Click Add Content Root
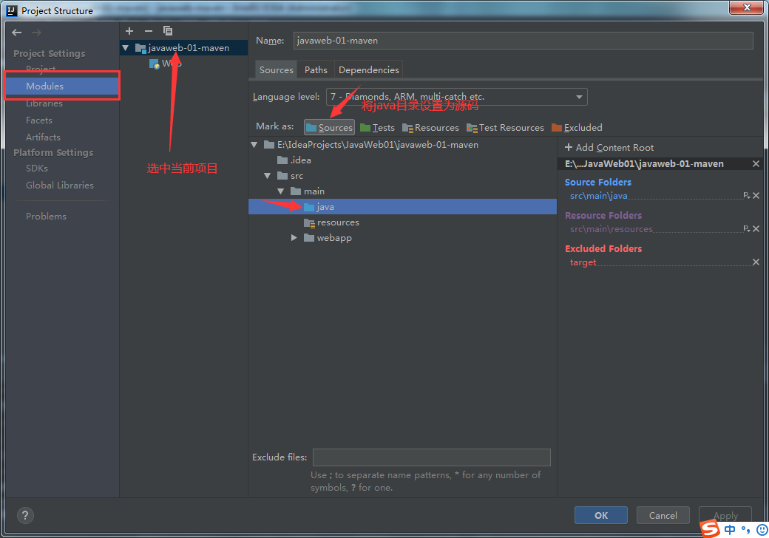 coord(609,148)
